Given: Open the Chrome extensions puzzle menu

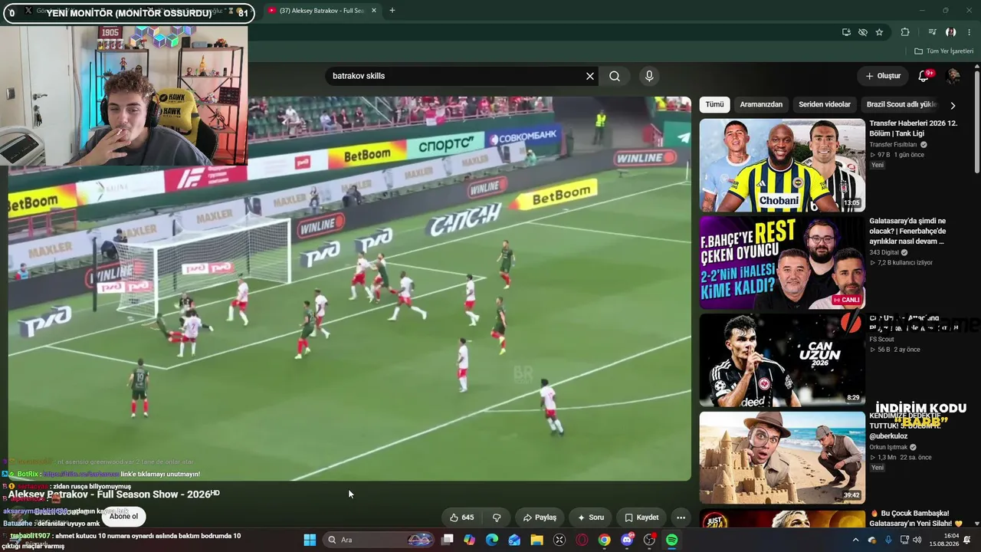Looking at the screenshot, I should (x=905, y=32).
